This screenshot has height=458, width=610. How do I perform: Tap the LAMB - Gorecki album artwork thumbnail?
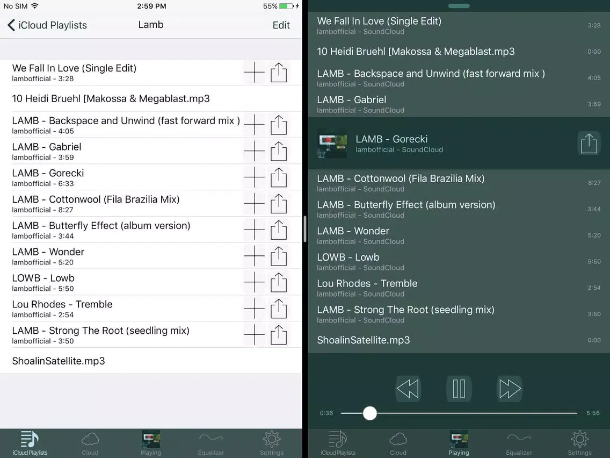[x=332, y=144]
